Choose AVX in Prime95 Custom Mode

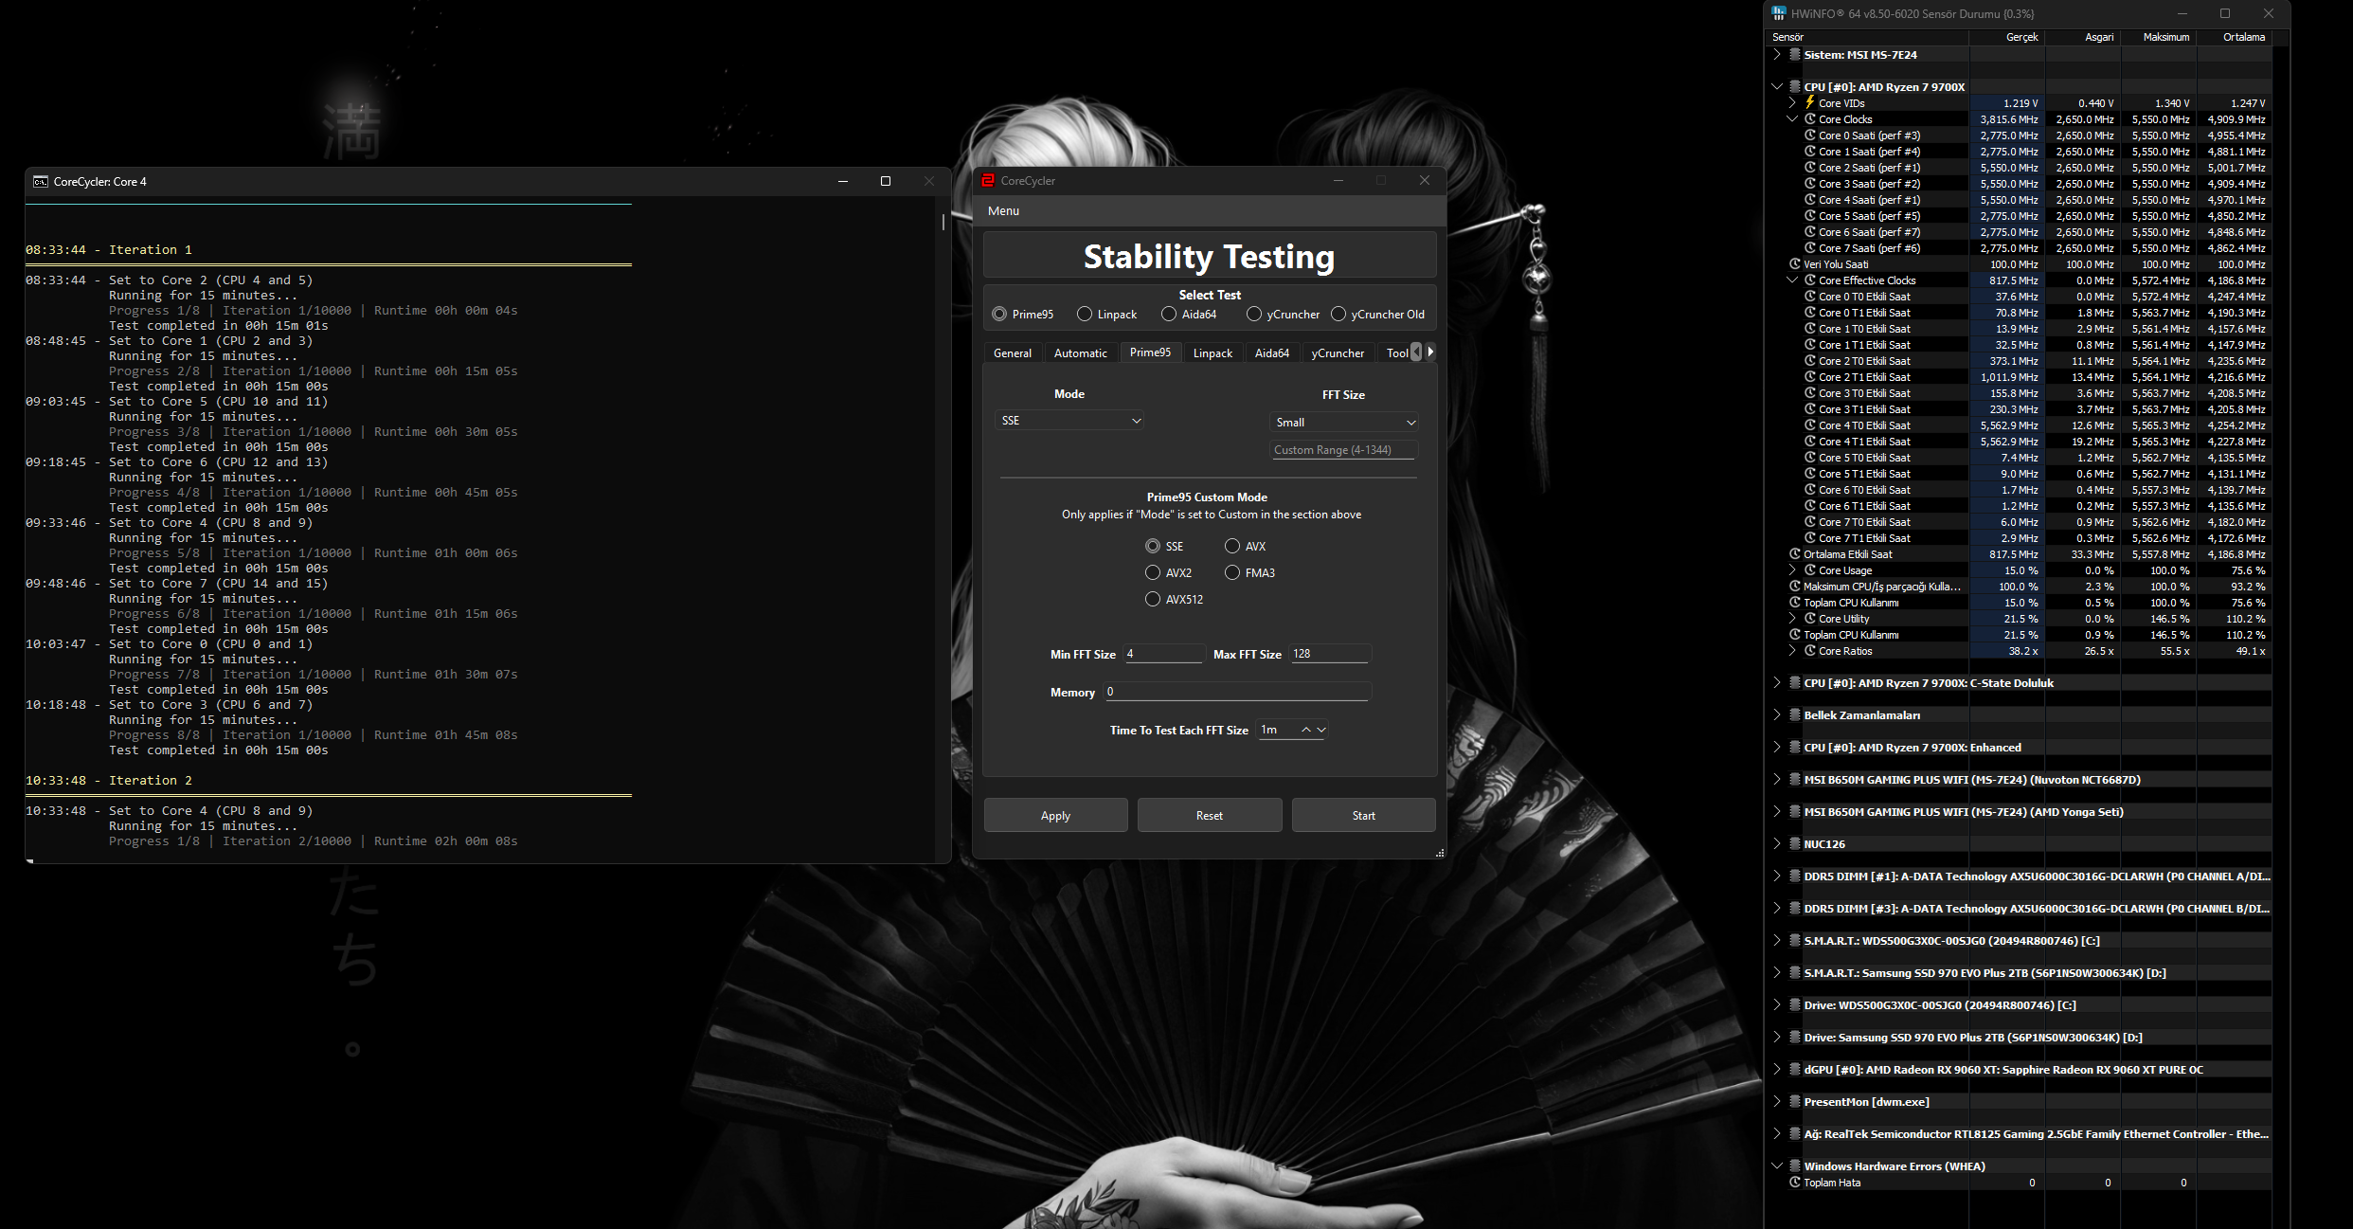coord(1232,546)
